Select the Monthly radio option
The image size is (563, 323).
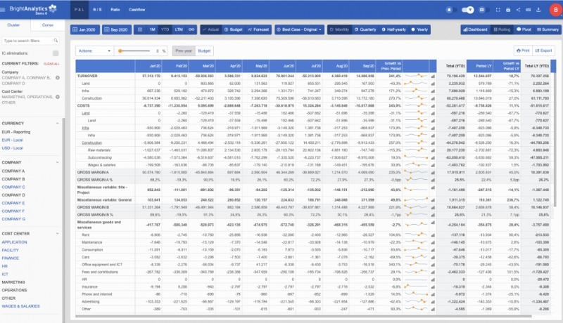339,29
